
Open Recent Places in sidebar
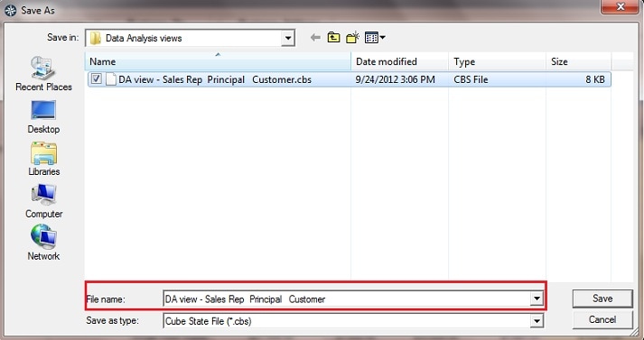[43, 74]
